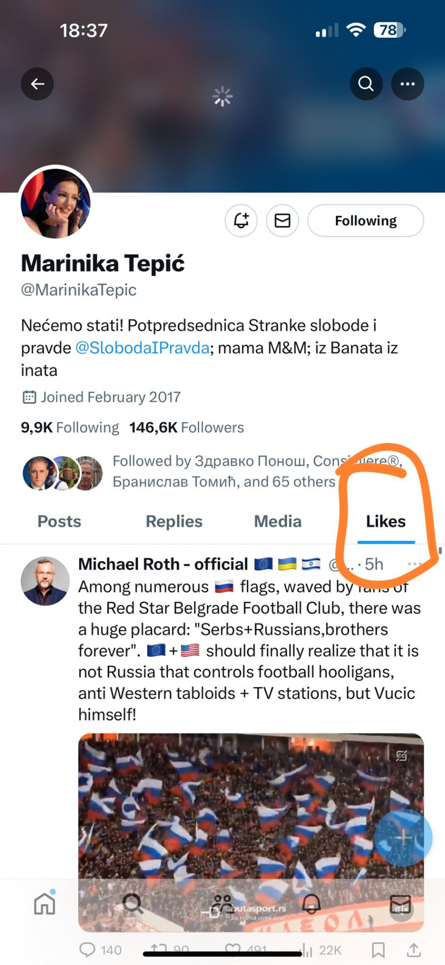Send direct message envelope icon
Viewport: 445px width, 965px height.
click(282, 220)
